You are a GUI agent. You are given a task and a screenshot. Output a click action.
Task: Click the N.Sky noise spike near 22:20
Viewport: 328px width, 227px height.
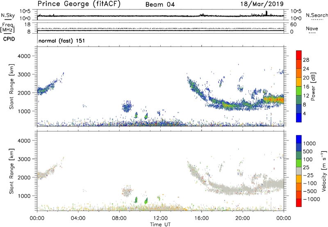(266, 13)
